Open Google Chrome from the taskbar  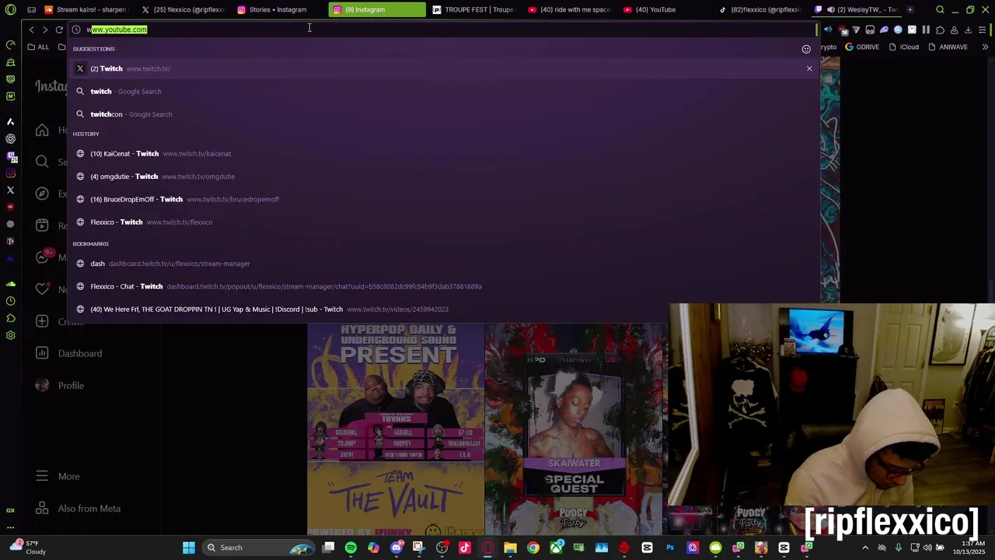pyautogui.click(x=533, y=548)
